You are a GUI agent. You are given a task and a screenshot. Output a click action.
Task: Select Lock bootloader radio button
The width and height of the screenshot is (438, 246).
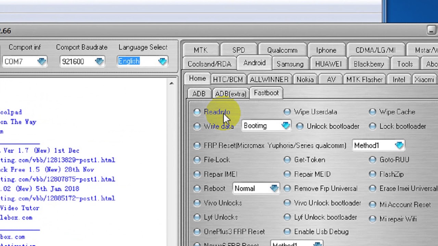tap(373, 126)
